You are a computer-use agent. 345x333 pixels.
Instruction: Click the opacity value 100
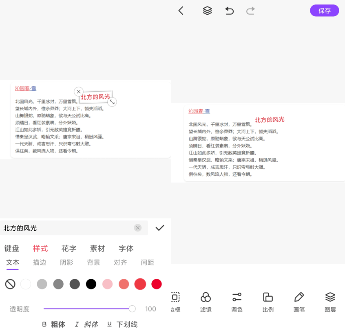tap(150, 309)
